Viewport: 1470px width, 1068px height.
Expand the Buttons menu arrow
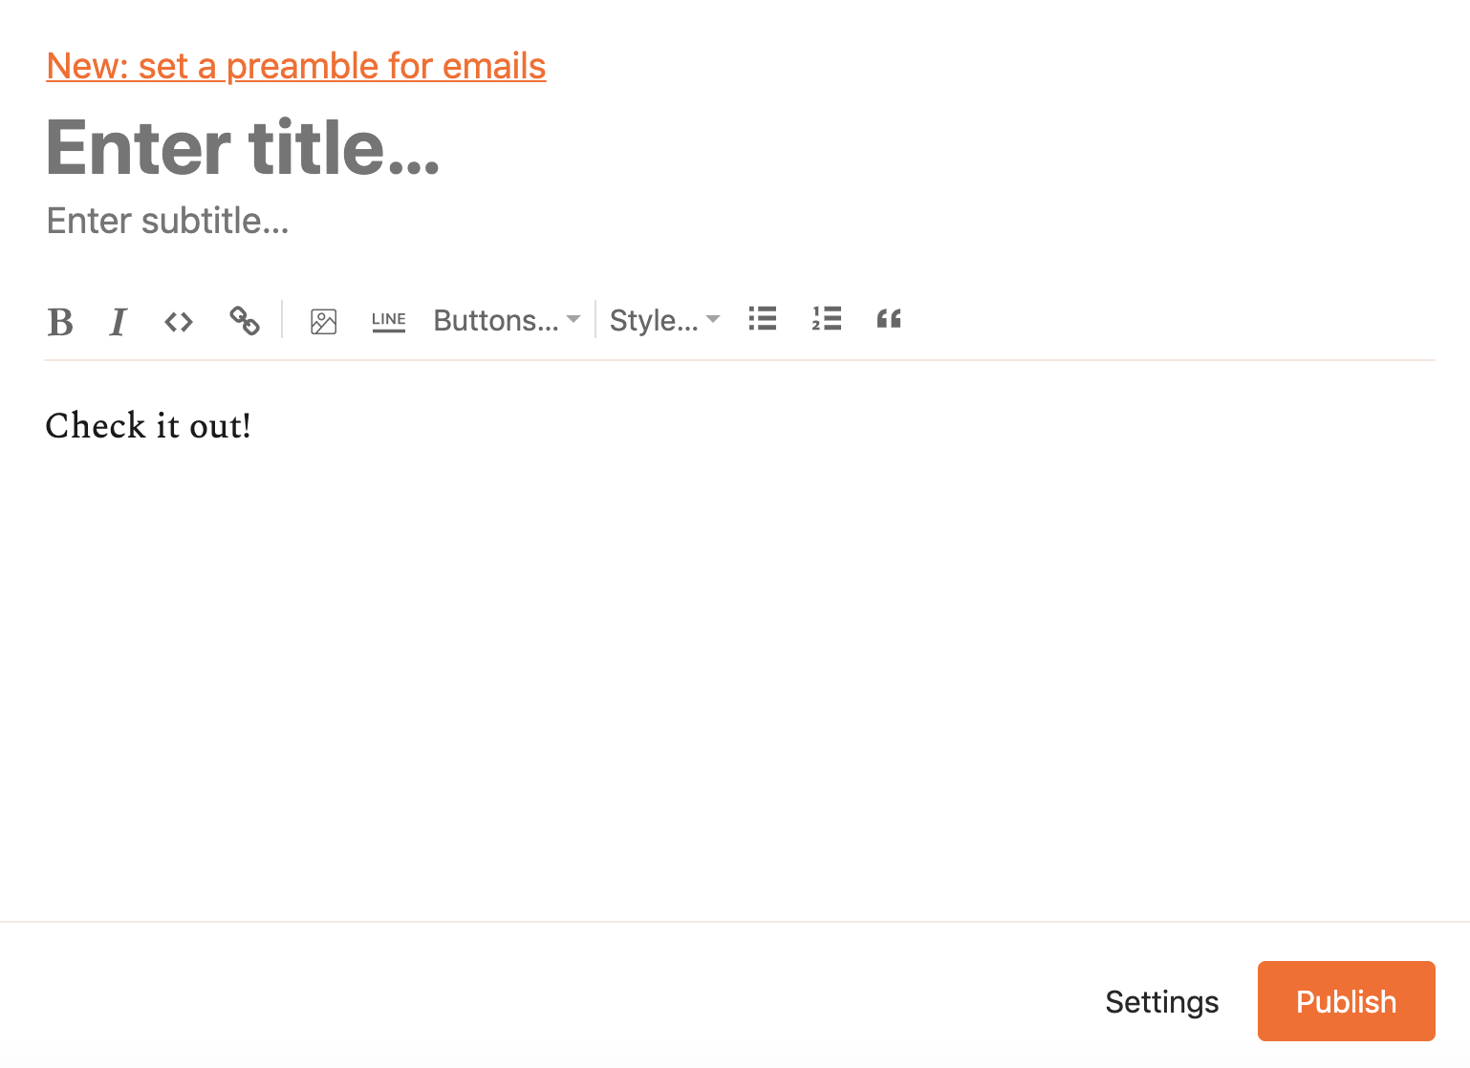point(573,321)
